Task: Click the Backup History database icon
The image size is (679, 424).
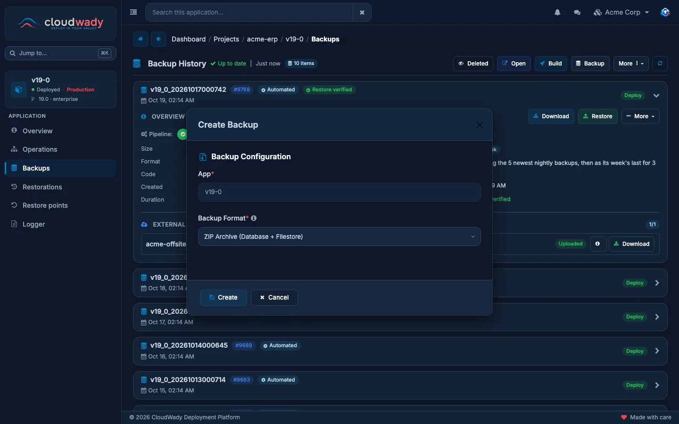Action: [x=137, y=64]
